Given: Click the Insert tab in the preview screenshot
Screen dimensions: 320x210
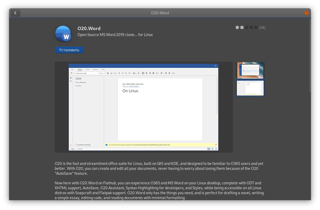Looking at the screenshot, I should click(88, 69).
